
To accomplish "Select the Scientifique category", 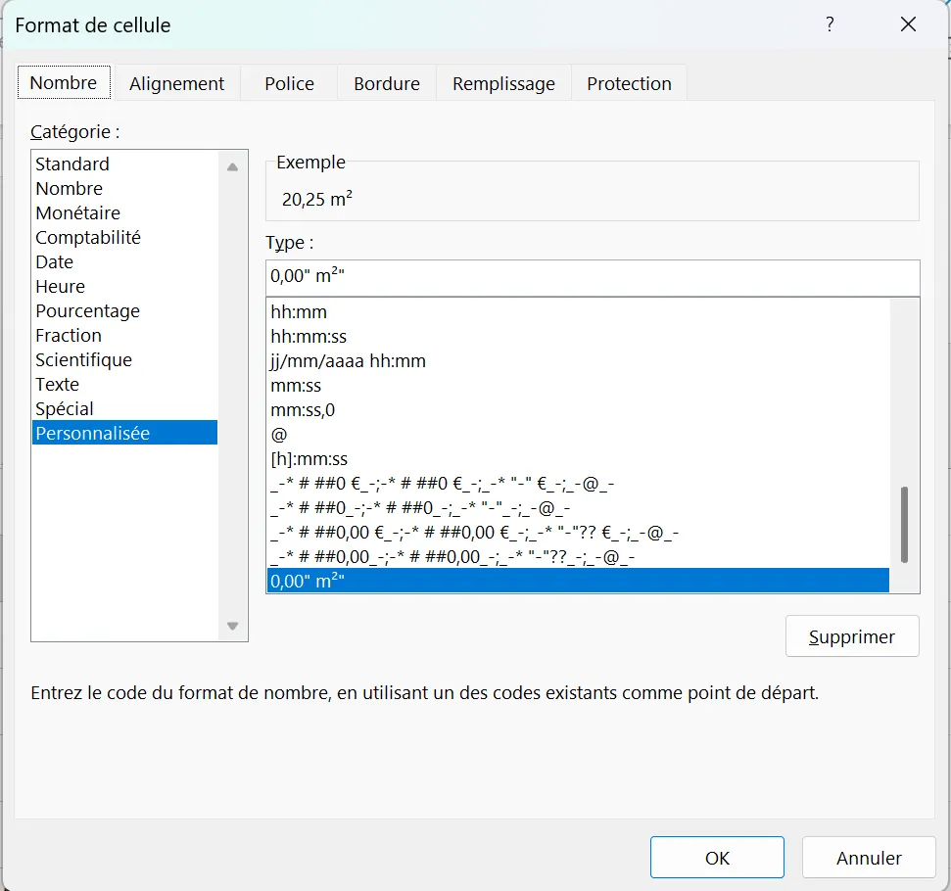I will (x=124, y=359).
